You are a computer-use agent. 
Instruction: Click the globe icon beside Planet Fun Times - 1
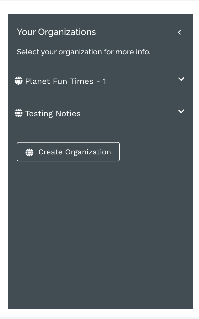(x=19, y=81)
